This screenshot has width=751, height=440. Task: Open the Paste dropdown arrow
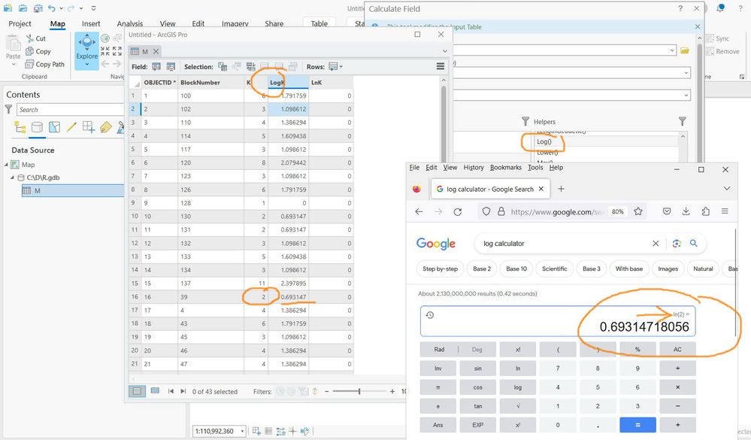coord(13,64)
